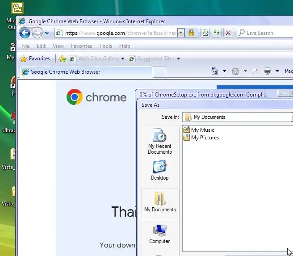The height and width of the screenshot is (256, 293).
Task: Open the Help menu
Action: click(x=125, y=46)
